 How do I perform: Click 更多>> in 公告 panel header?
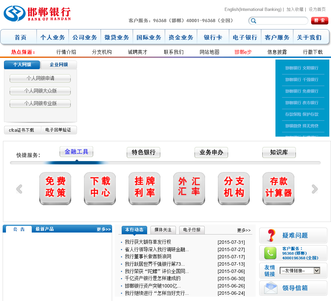(103, 230)
